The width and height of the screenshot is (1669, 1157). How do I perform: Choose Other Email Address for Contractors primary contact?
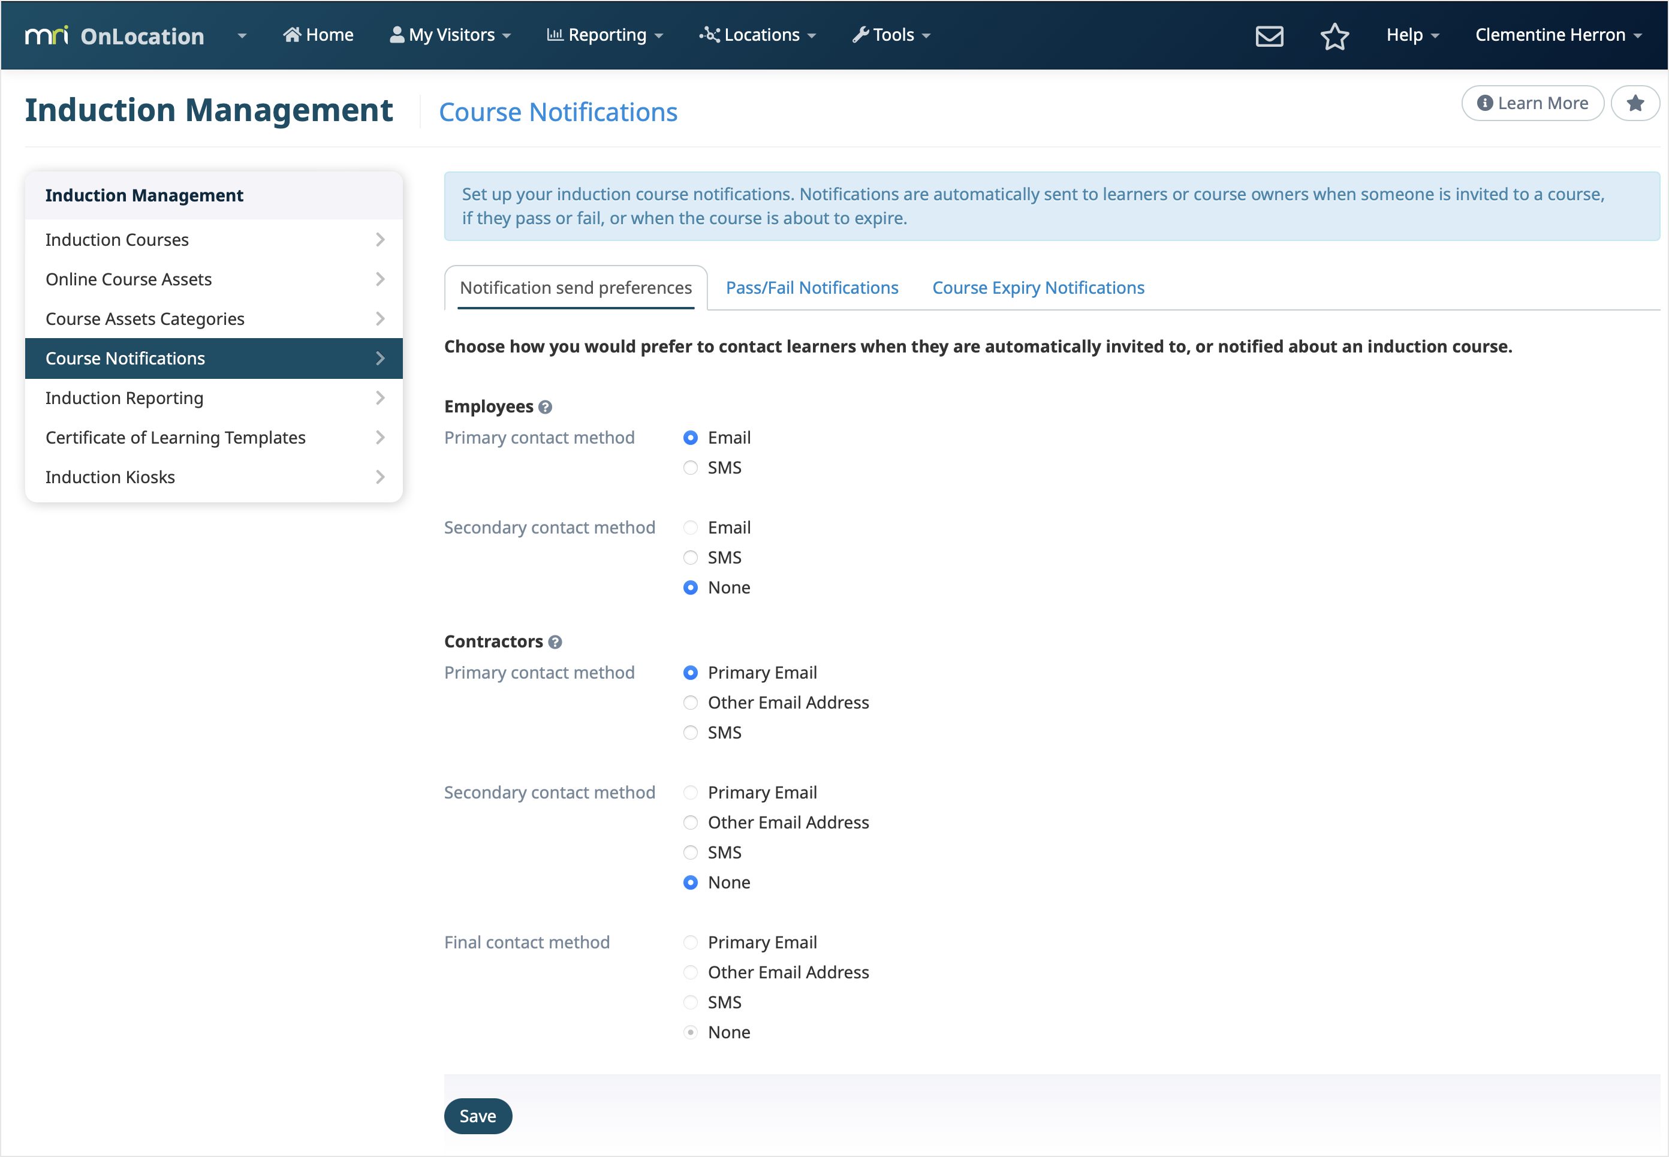point(690,703)
